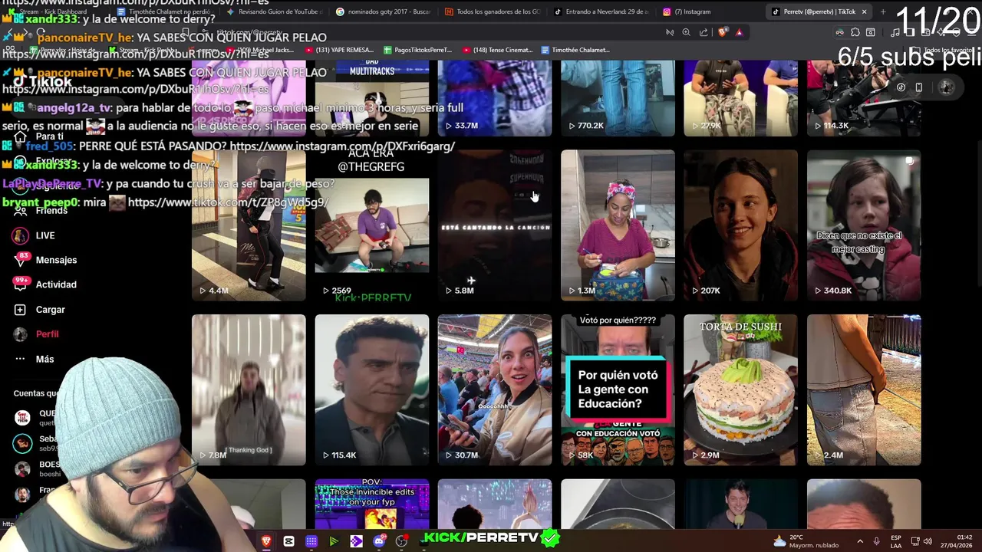Open the 4.4M views dancer video

click(249, 225)
